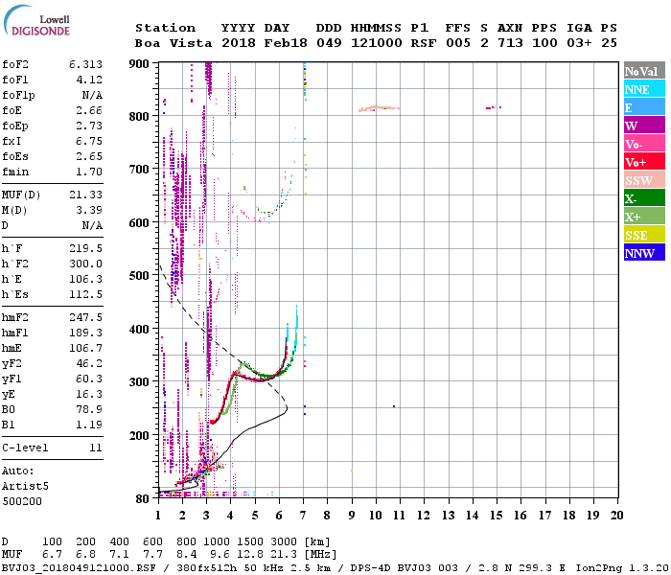Viewport: 671px width, 575px height.
Task: Click the station name Boa Vista
Action: click(x=174, y=43)
